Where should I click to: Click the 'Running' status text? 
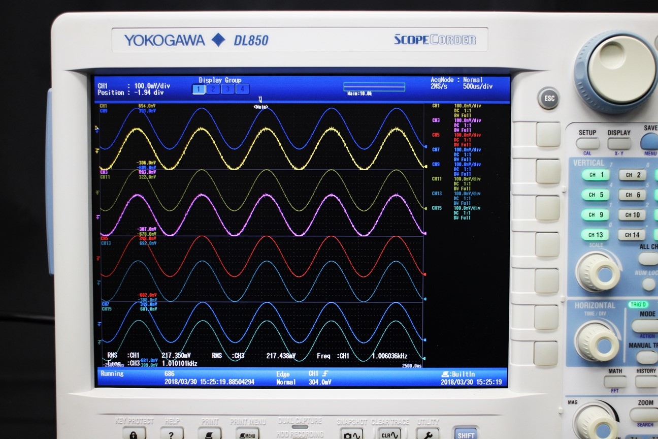(112, 373)
